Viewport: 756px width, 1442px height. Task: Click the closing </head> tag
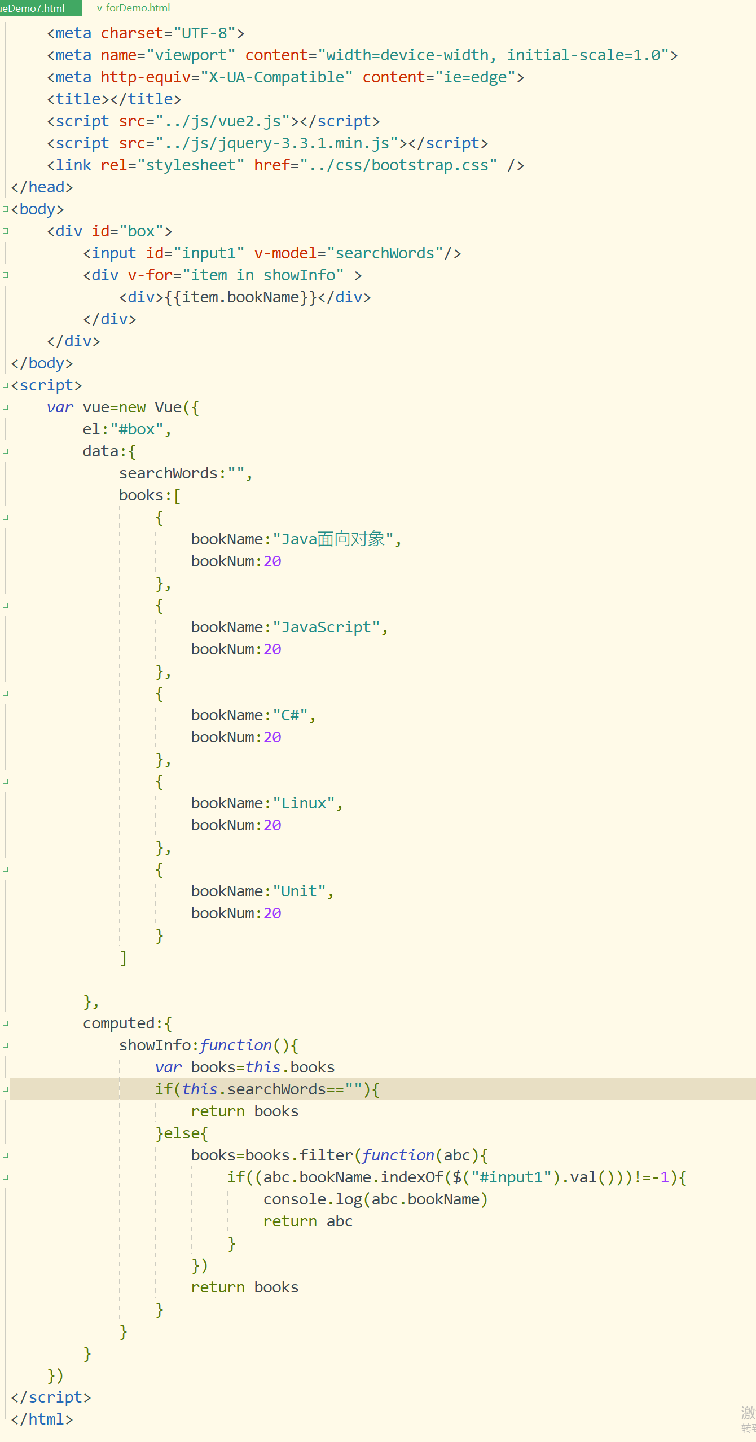[42, 187]
